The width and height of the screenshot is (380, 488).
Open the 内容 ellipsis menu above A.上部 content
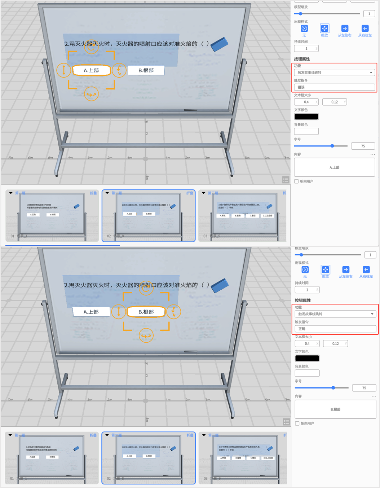click(x=373, y=154)
